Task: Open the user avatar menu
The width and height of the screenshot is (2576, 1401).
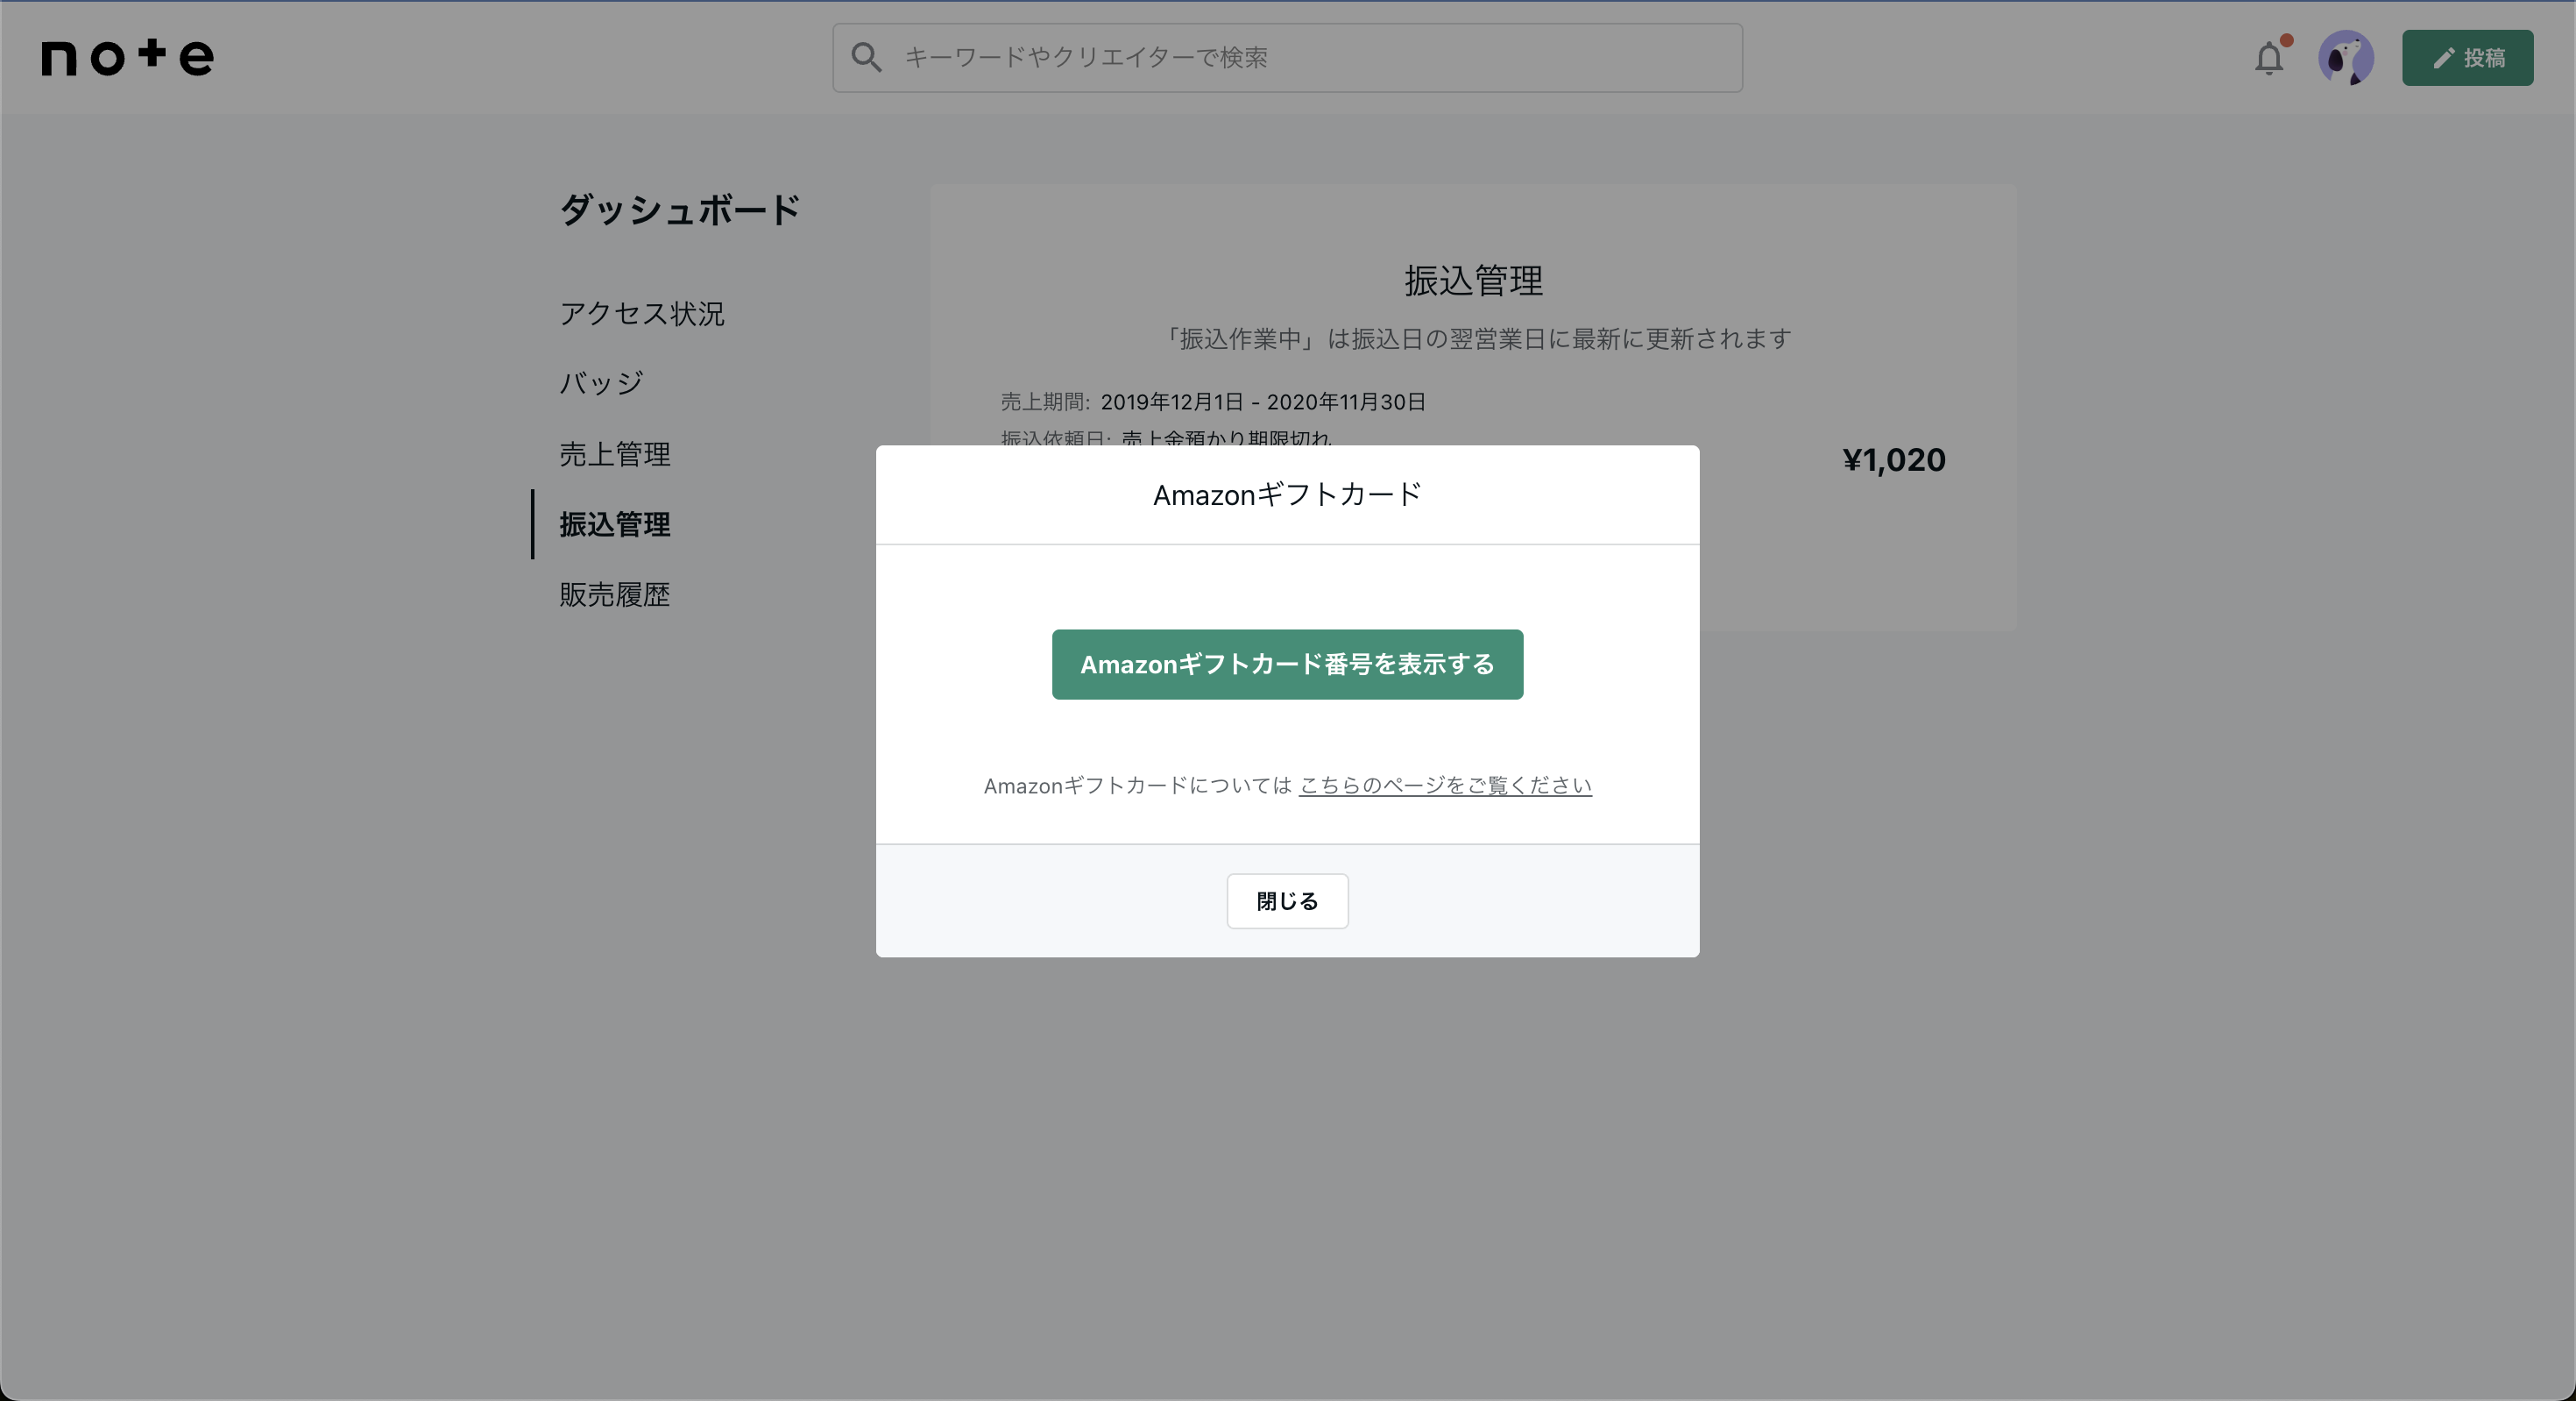Action: click(x=2346, y=58)
